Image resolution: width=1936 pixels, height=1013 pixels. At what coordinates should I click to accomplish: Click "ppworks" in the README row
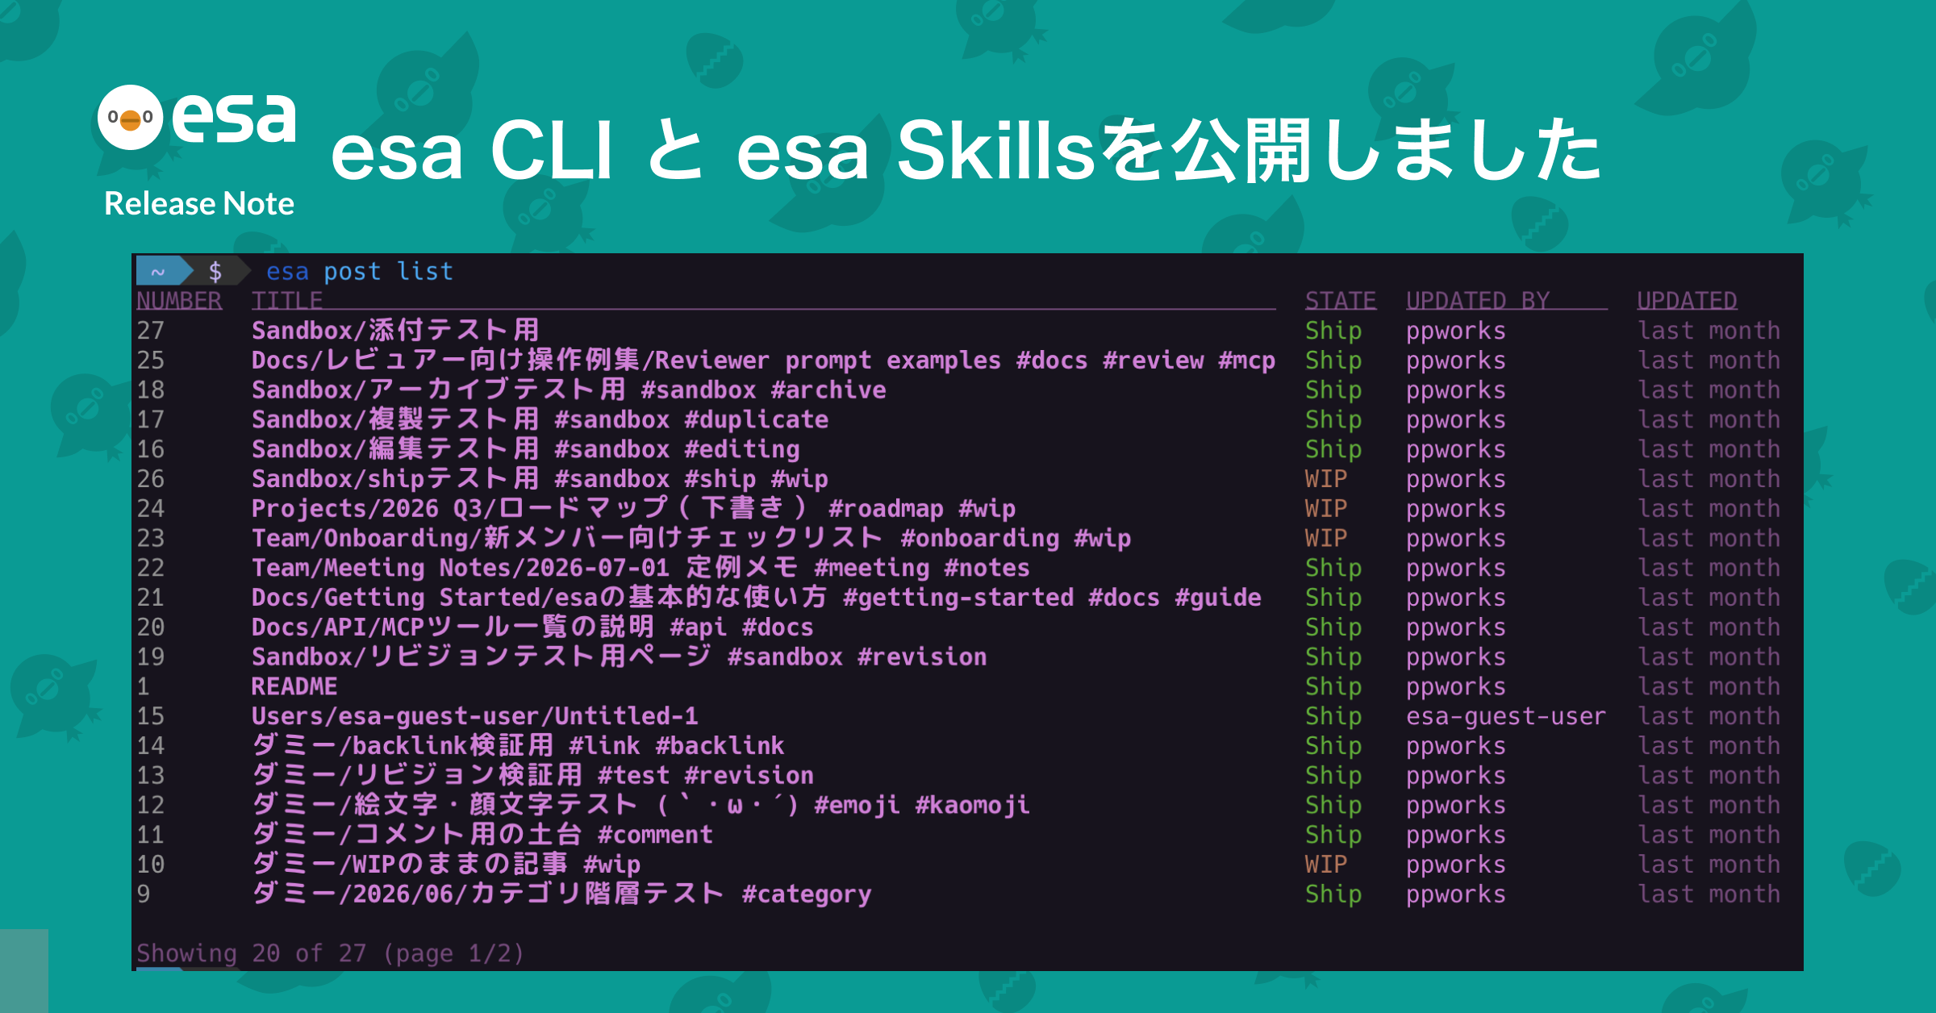(x=1456, y=686)
